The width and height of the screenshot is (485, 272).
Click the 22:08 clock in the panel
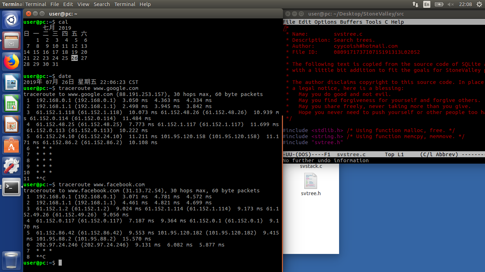(465, 4)
